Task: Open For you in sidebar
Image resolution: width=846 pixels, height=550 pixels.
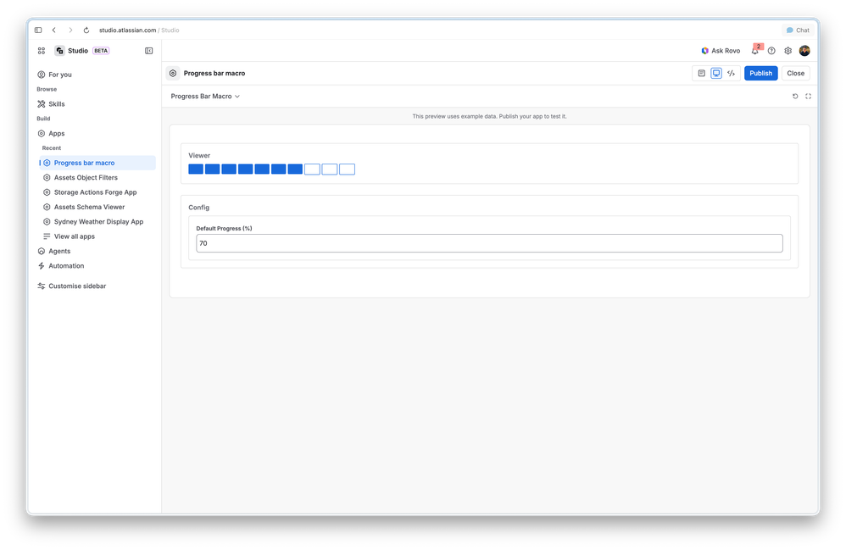Action: pyautogui.click(x=96, y=75)
